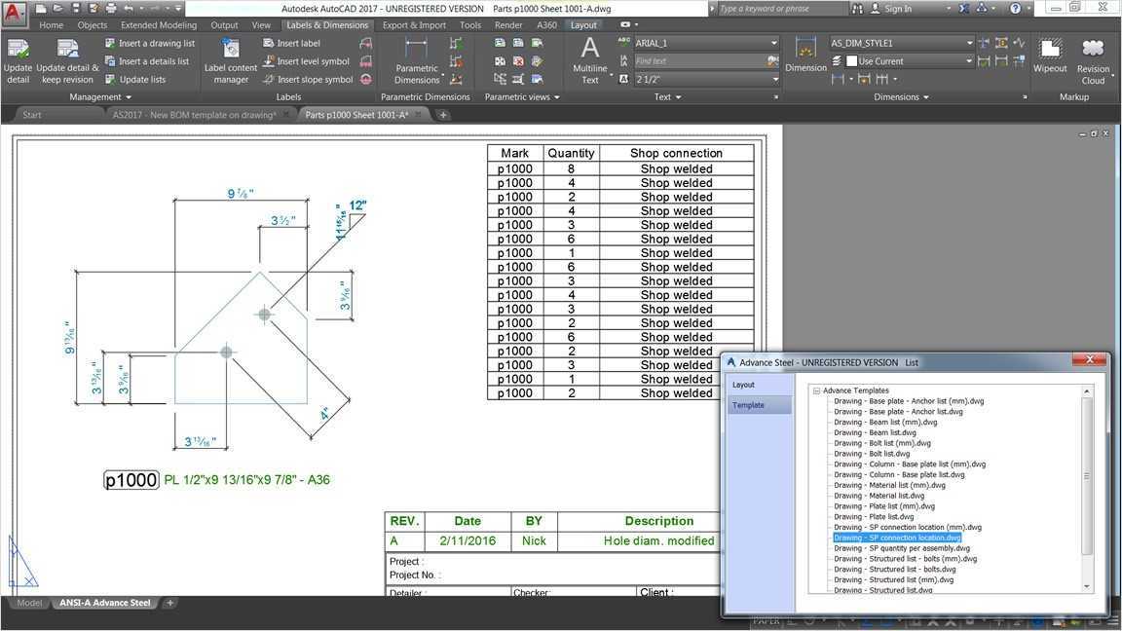Click the spell check ABC icon

(x=624, y=42)
